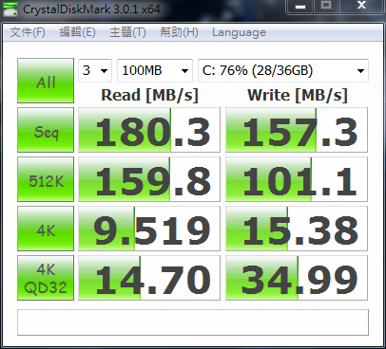This screenshot has height=349, width=386.
Task: Minimize the CrystalDiskMark window
Action: (300, 7)
